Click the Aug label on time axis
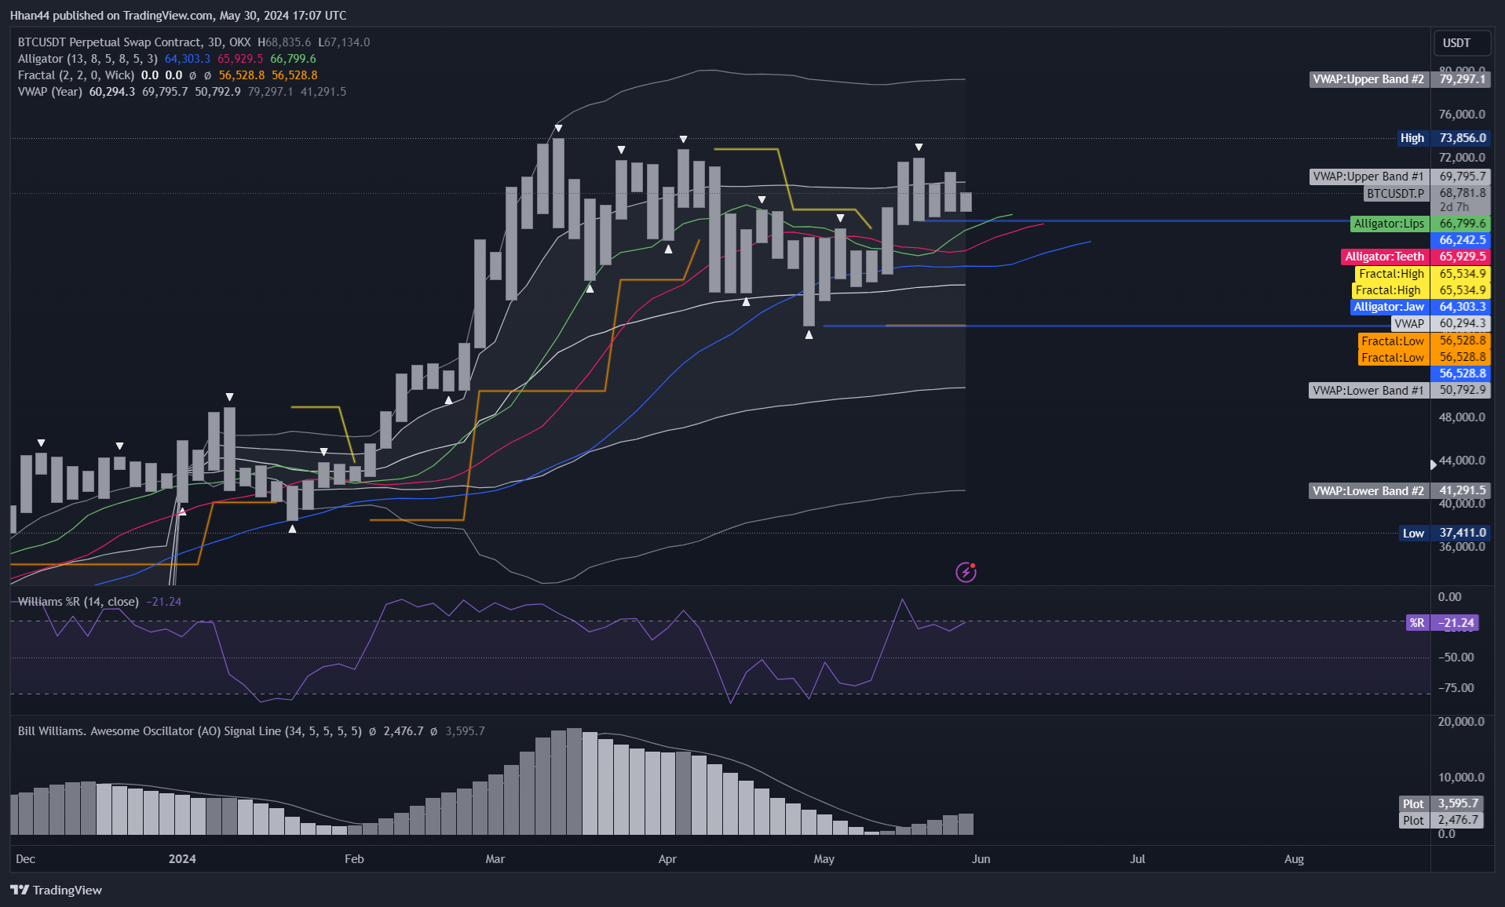This screenshot has width=1505, height=907. point(1294,859)
